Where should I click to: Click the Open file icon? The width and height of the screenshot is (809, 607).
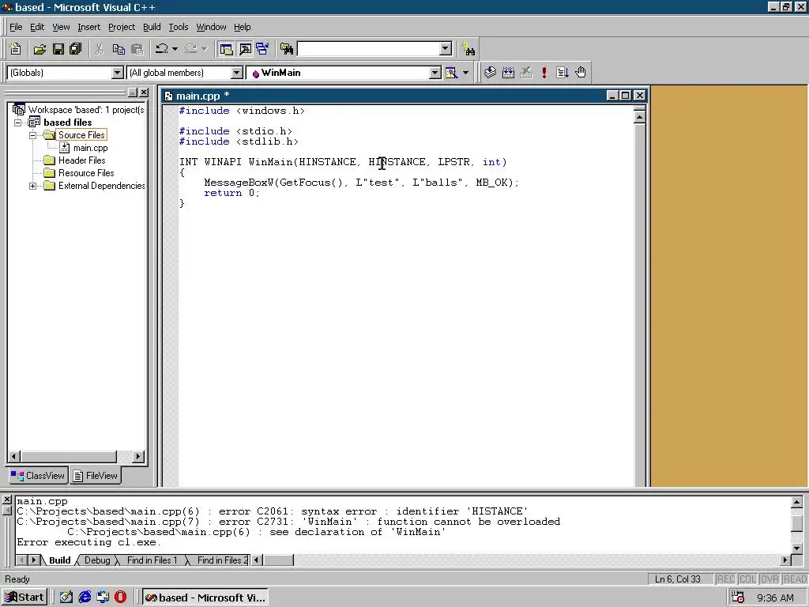point(40,49)
